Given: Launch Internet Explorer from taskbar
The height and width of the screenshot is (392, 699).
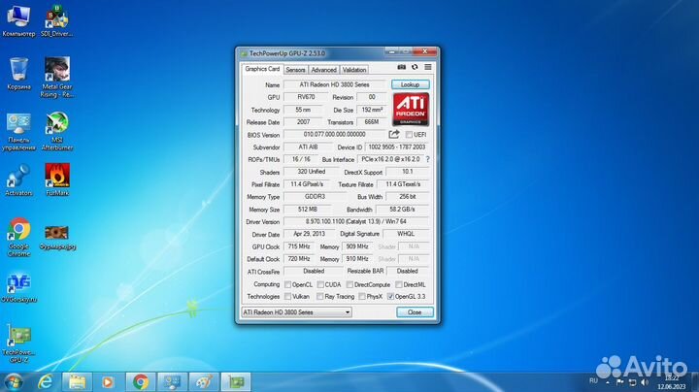Looking at the screenshot, I should [45, 382].
